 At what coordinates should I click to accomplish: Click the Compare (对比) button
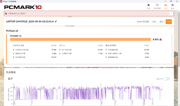click(x=154, y=22)
